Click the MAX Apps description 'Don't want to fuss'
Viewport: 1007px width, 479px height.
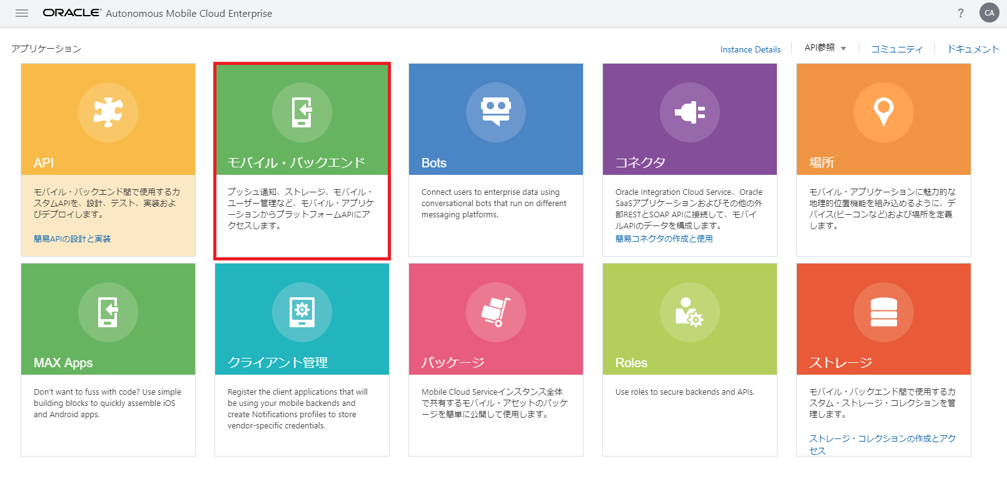[x=108, y=403]
